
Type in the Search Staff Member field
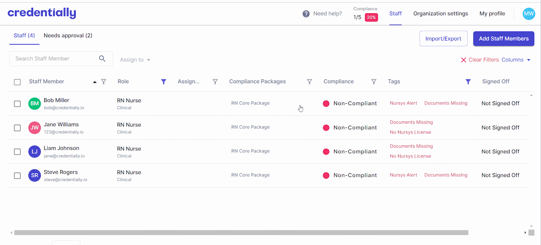[x=54, y=59]
